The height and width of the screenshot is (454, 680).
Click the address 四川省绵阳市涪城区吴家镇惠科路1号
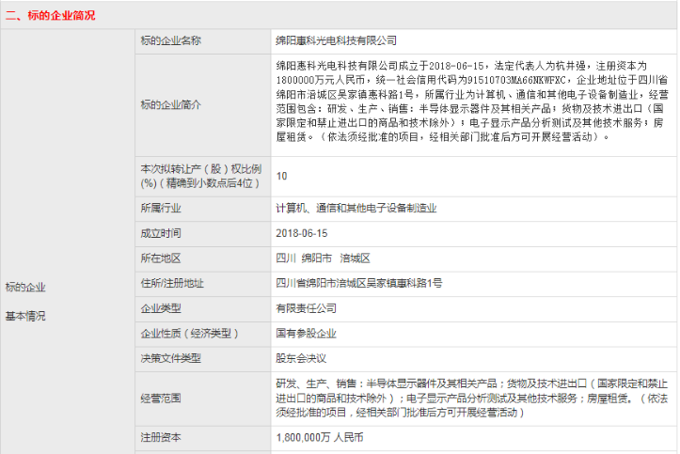pos(359,283)
